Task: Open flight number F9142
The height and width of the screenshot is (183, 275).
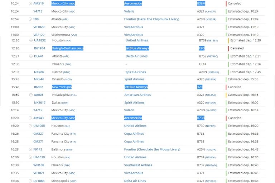Action: (x=38, y=149)
